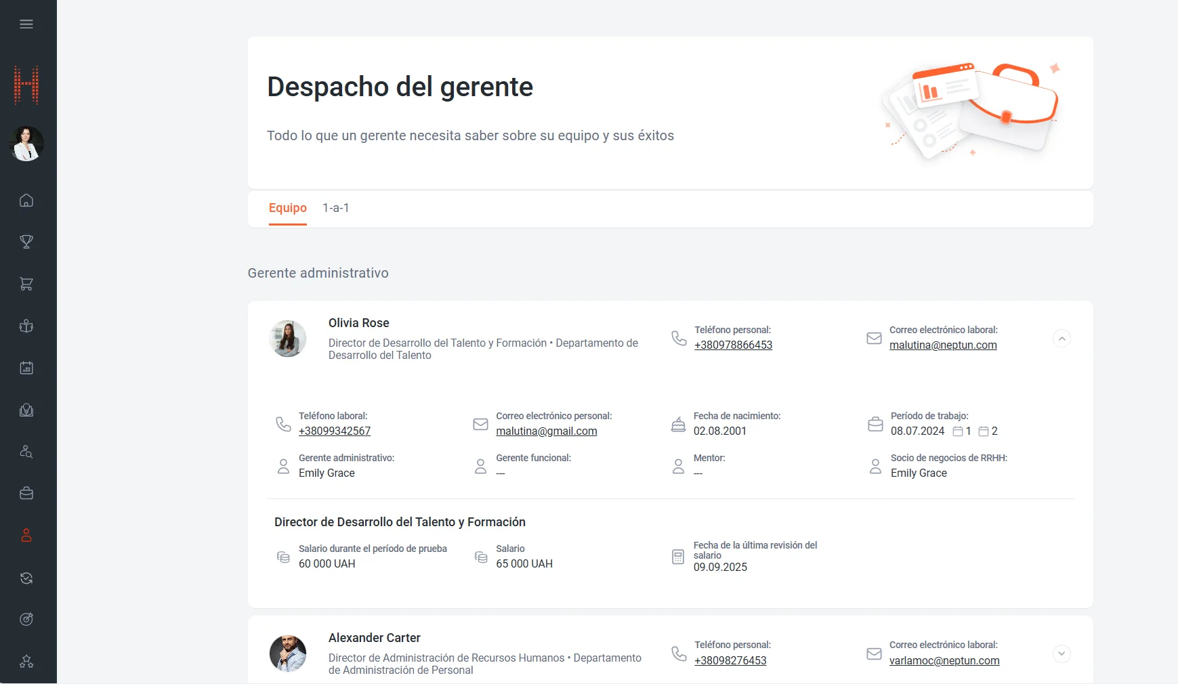
Task: Switch to the 1-a-1 tab
Action: pyautogui.click(x=335, y=208)
